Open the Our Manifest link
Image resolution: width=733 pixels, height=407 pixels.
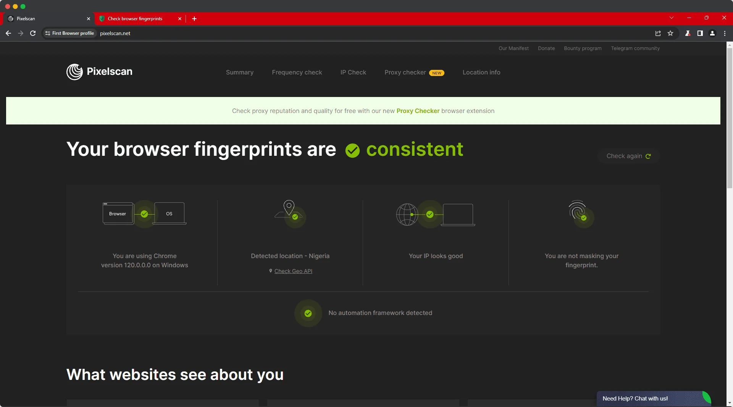pyautogui.click(x=513, y=48)
